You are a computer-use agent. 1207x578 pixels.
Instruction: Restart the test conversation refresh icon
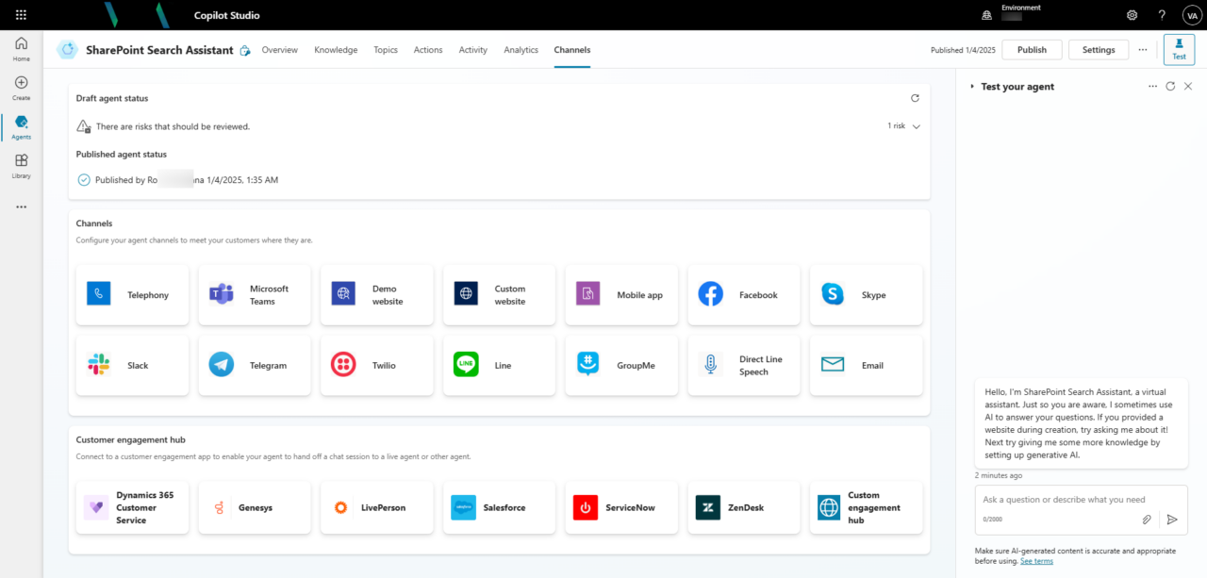point(1170,86)
